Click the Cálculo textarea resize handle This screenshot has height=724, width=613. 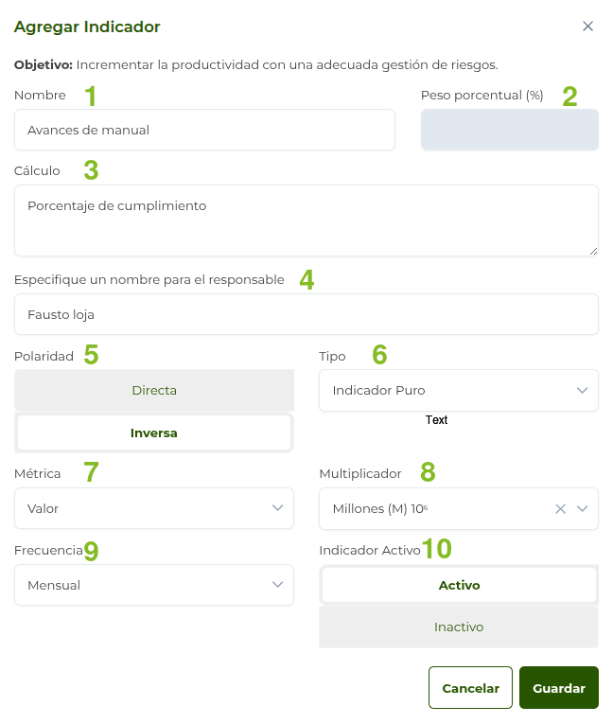(x=594, y=251)
